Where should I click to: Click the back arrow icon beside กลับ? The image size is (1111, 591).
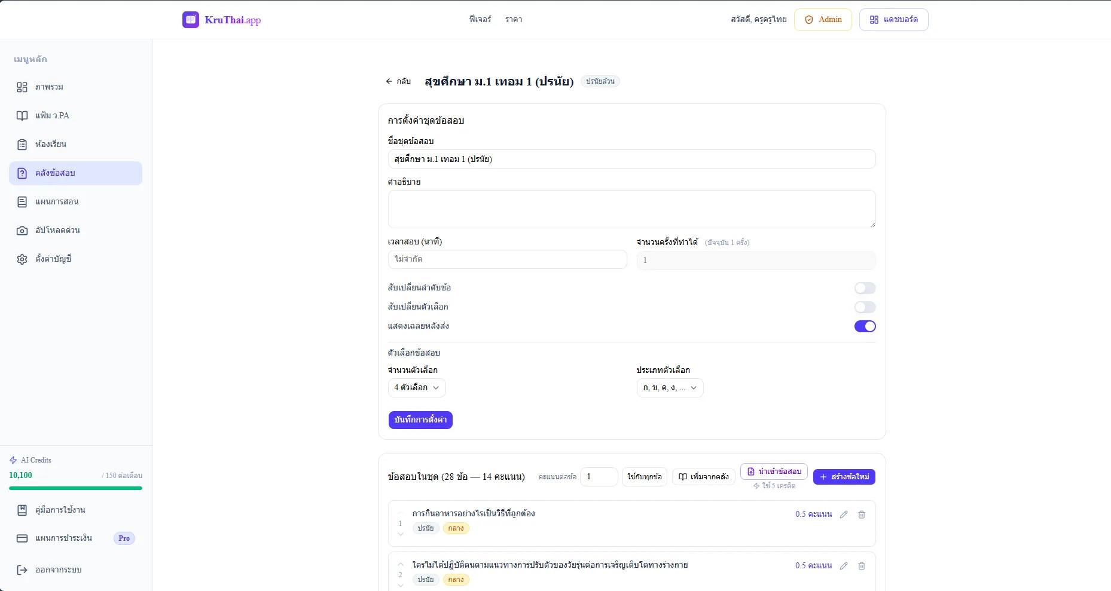point(389,81)
